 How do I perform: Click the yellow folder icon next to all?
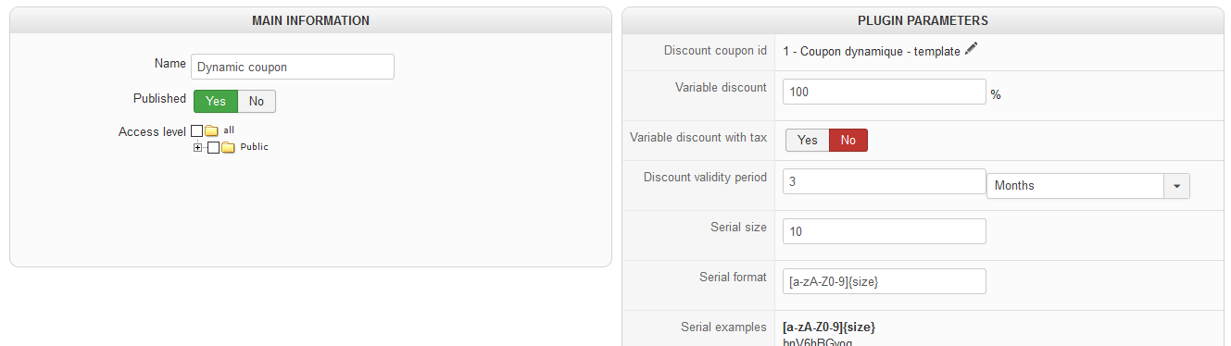pos(211,131)
